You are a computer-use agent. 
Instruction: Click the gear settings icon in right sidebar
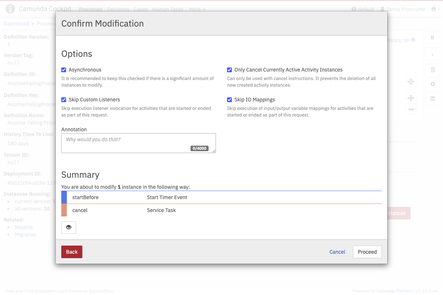click(x=433, y=84)
